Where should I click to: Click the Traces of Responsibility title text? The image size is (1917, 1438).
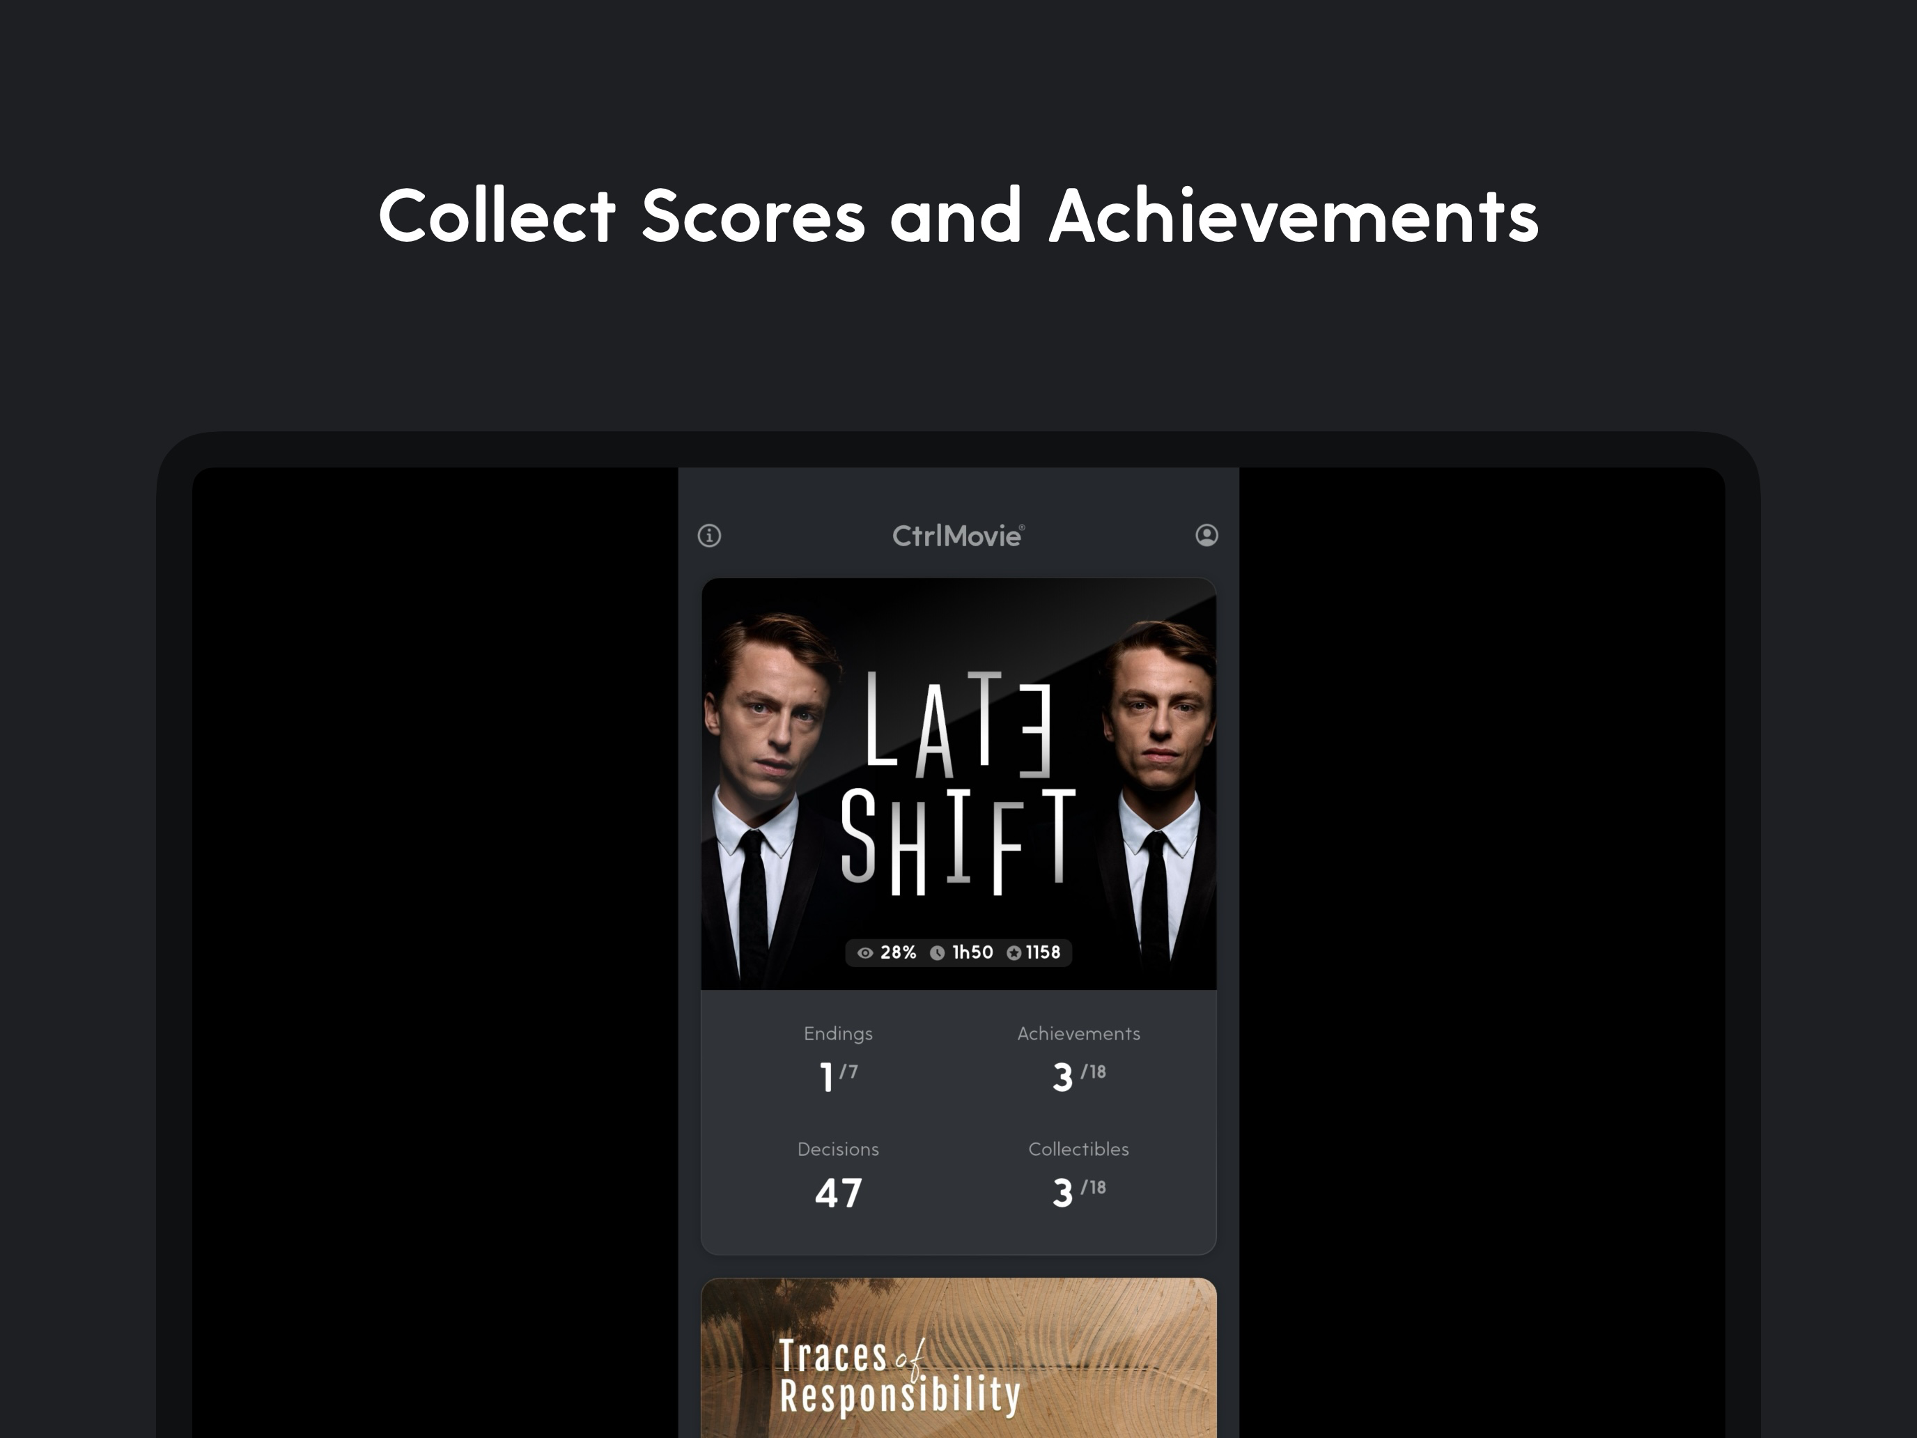(899, 1377)
